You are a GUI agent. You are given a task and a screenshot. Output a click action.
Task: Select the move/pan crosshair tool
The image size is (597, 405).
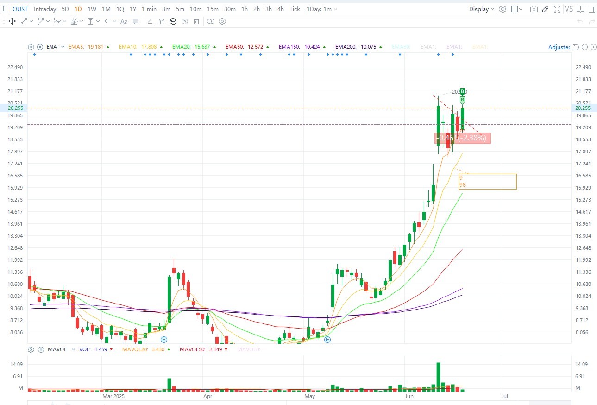[13, 21]
